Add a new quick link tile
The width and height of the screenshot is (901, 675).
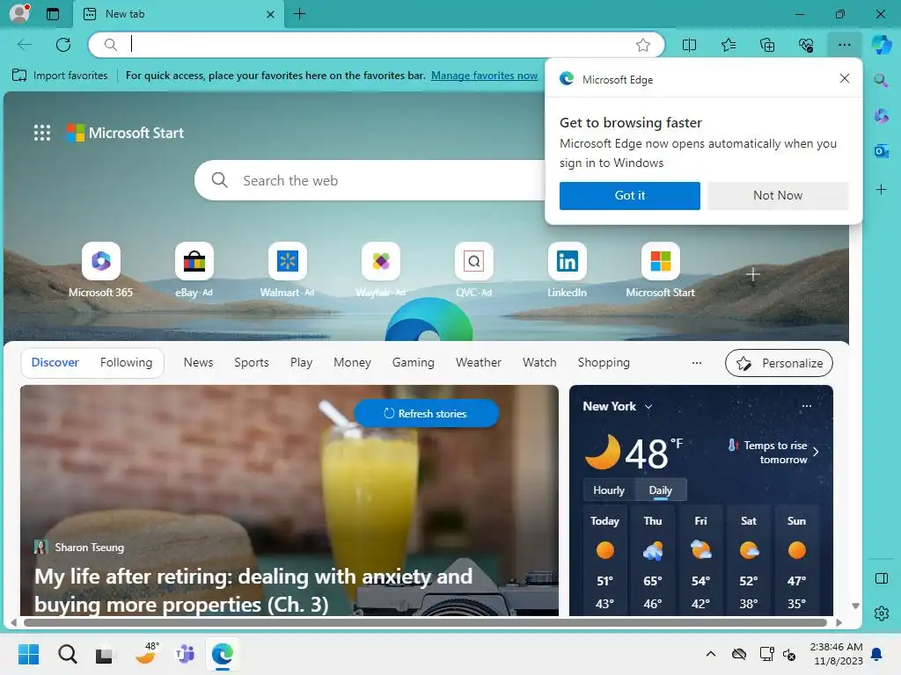tap(753, 274)
